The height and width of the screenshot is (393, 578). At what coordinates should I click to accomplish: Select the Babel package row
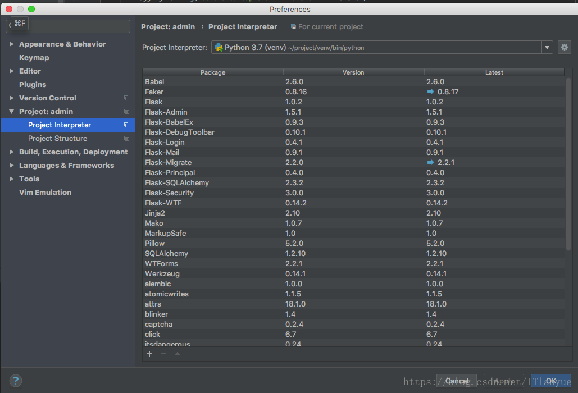(x=353, y=81)
